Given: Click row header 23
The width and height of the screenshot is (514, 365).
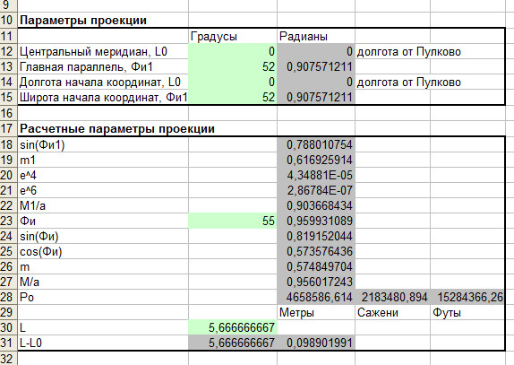Looking at the screenshot, I should (x=7, y=221).
